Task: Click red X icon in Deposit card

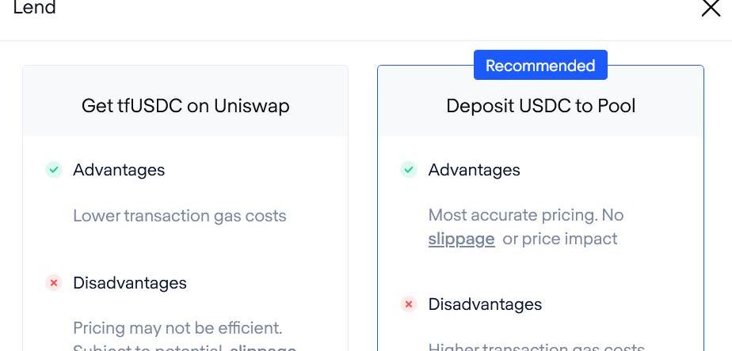Action: [409, 304]
